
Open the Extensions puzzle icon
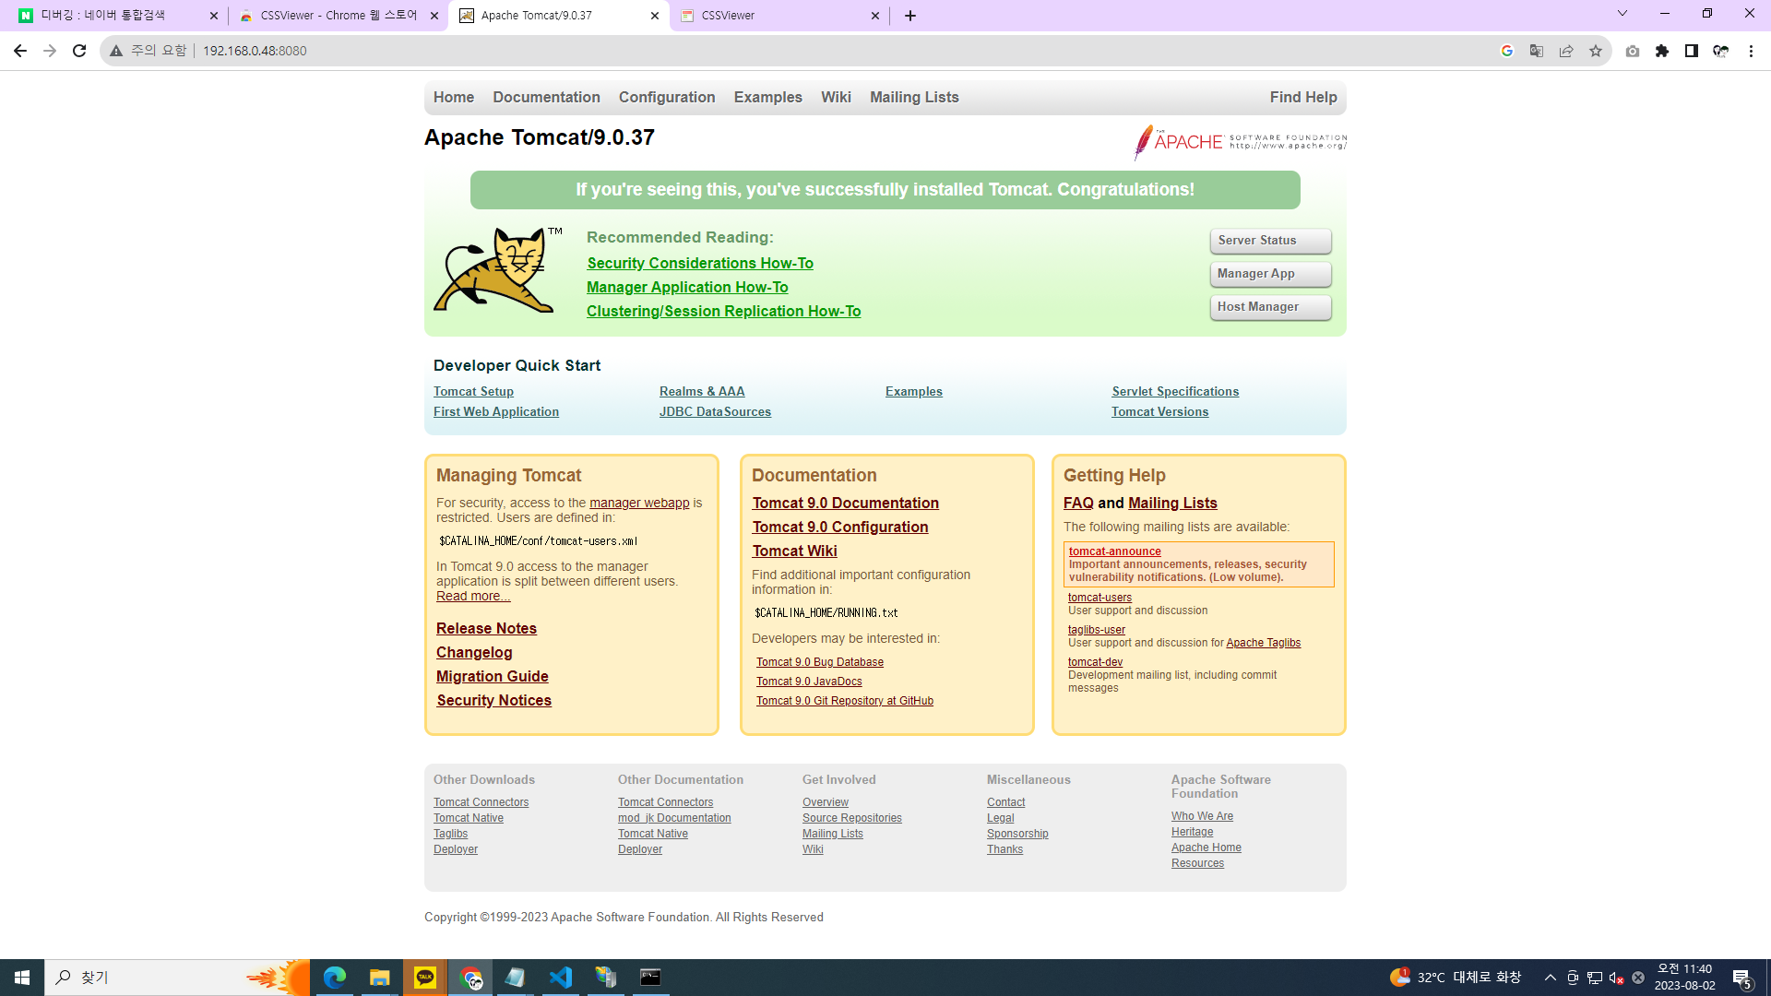[1662, 51]
